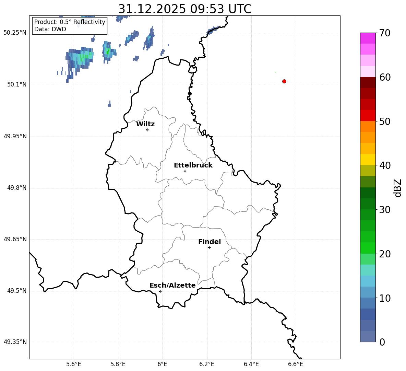The height and width of the screenshot is (371, 406).
Task: Click the 6°E longitude label
Action: coord(162,364)
